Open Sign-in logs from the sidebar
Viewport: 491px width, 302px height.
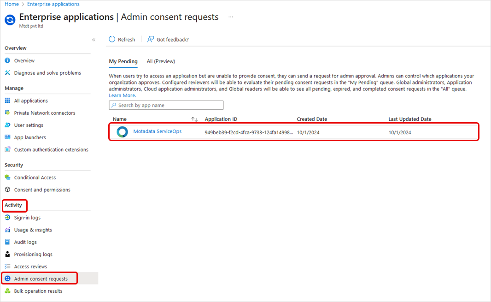[27, 217]
